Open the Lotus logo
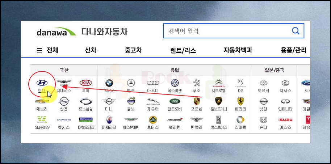 [x=153, y=120]
